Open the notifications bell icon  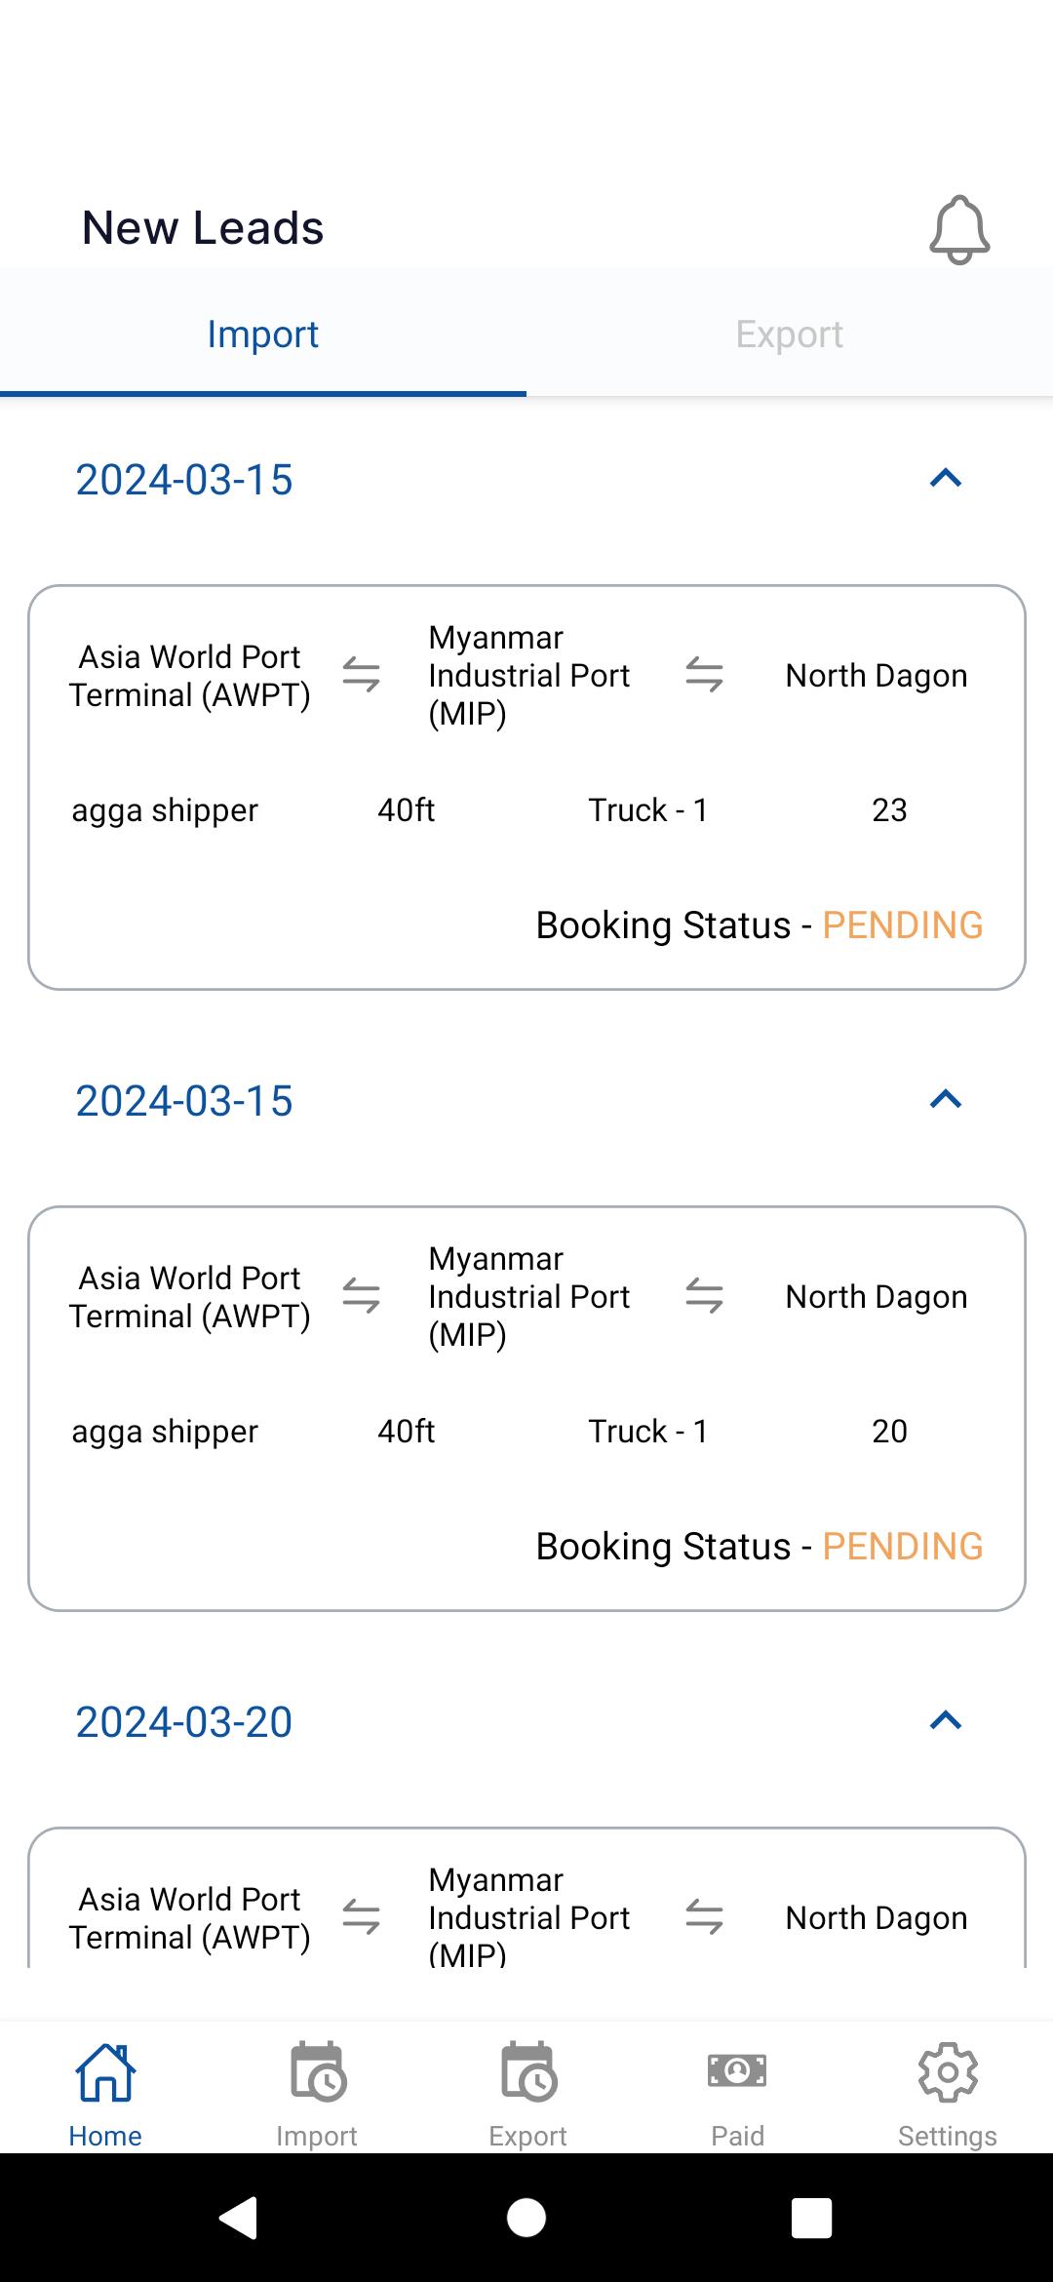(959, 229)
